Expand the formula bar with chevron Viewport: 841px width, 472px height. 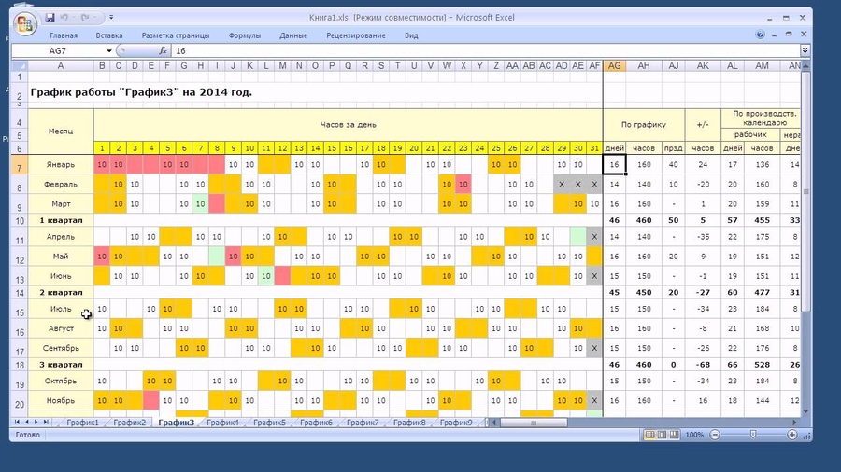coord(805,51)
